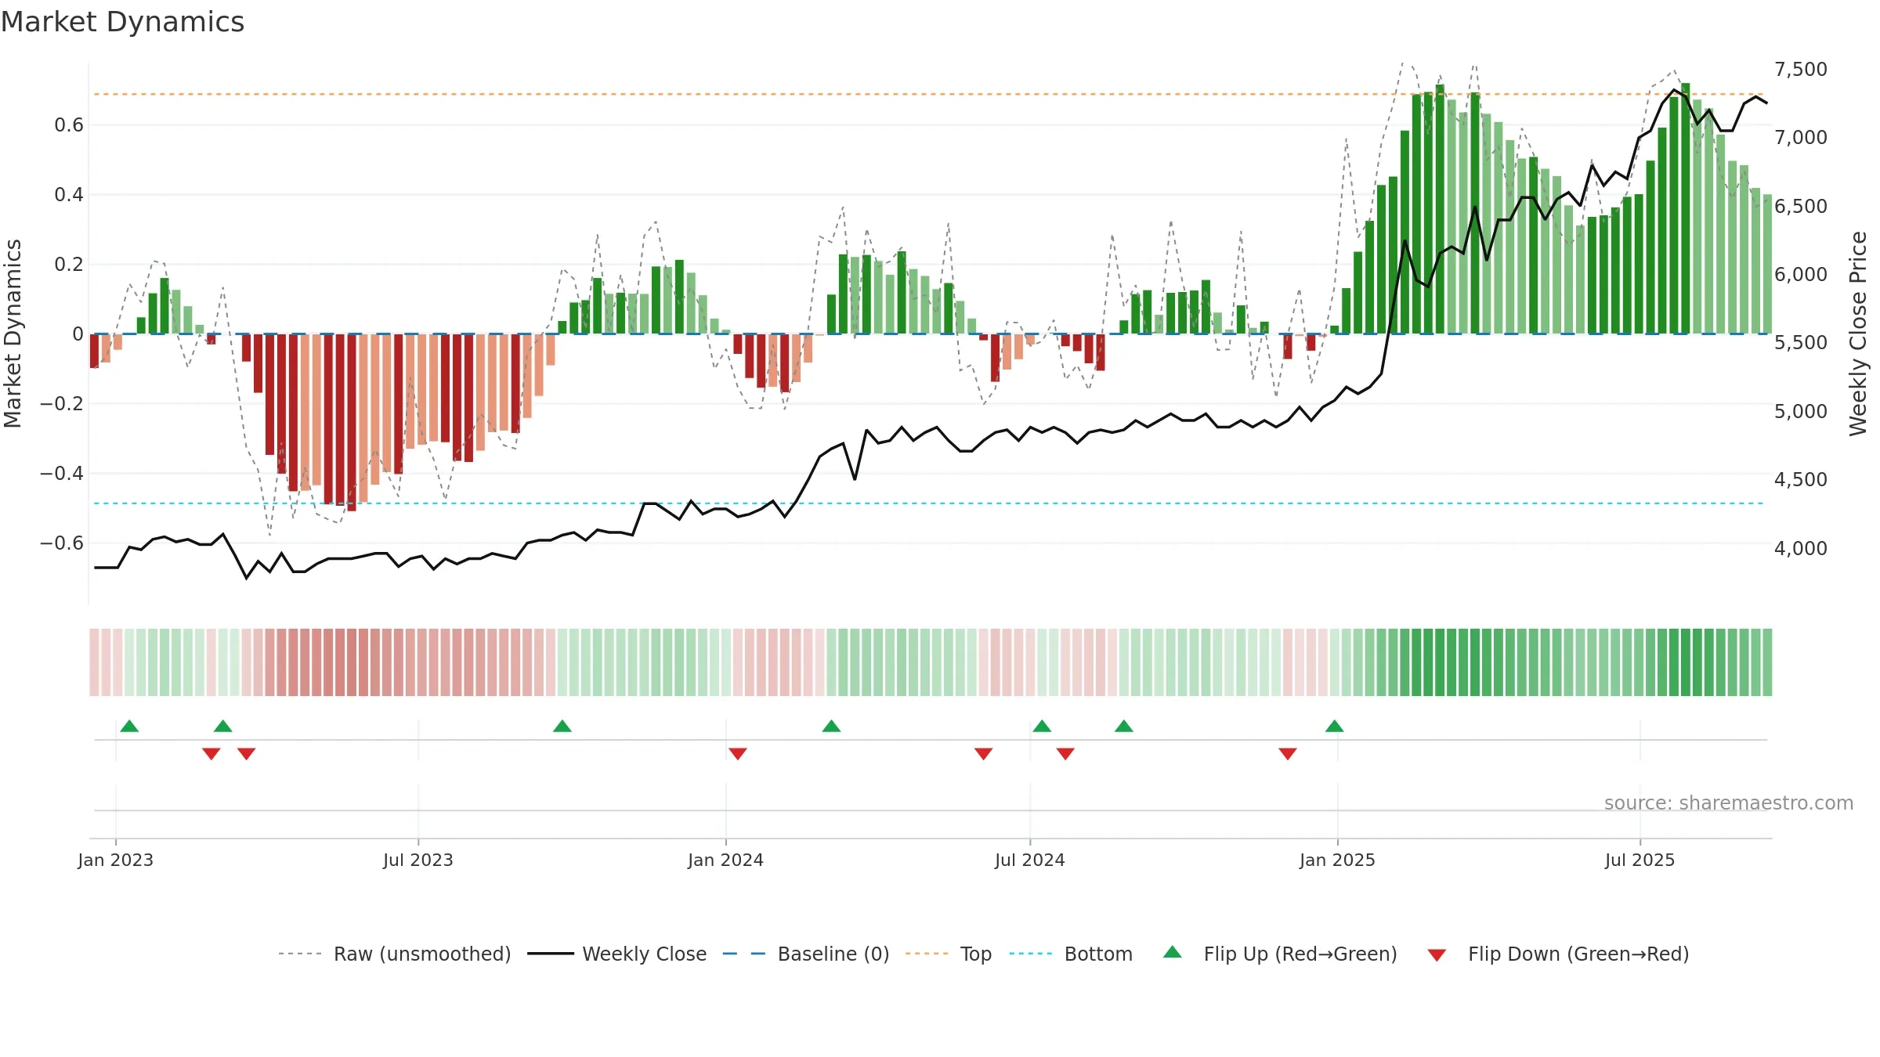This screenshot has height=1057, width=1880.
Task: Click the Market Dynamics y-axis title
Action: click(x=13, y=334)
